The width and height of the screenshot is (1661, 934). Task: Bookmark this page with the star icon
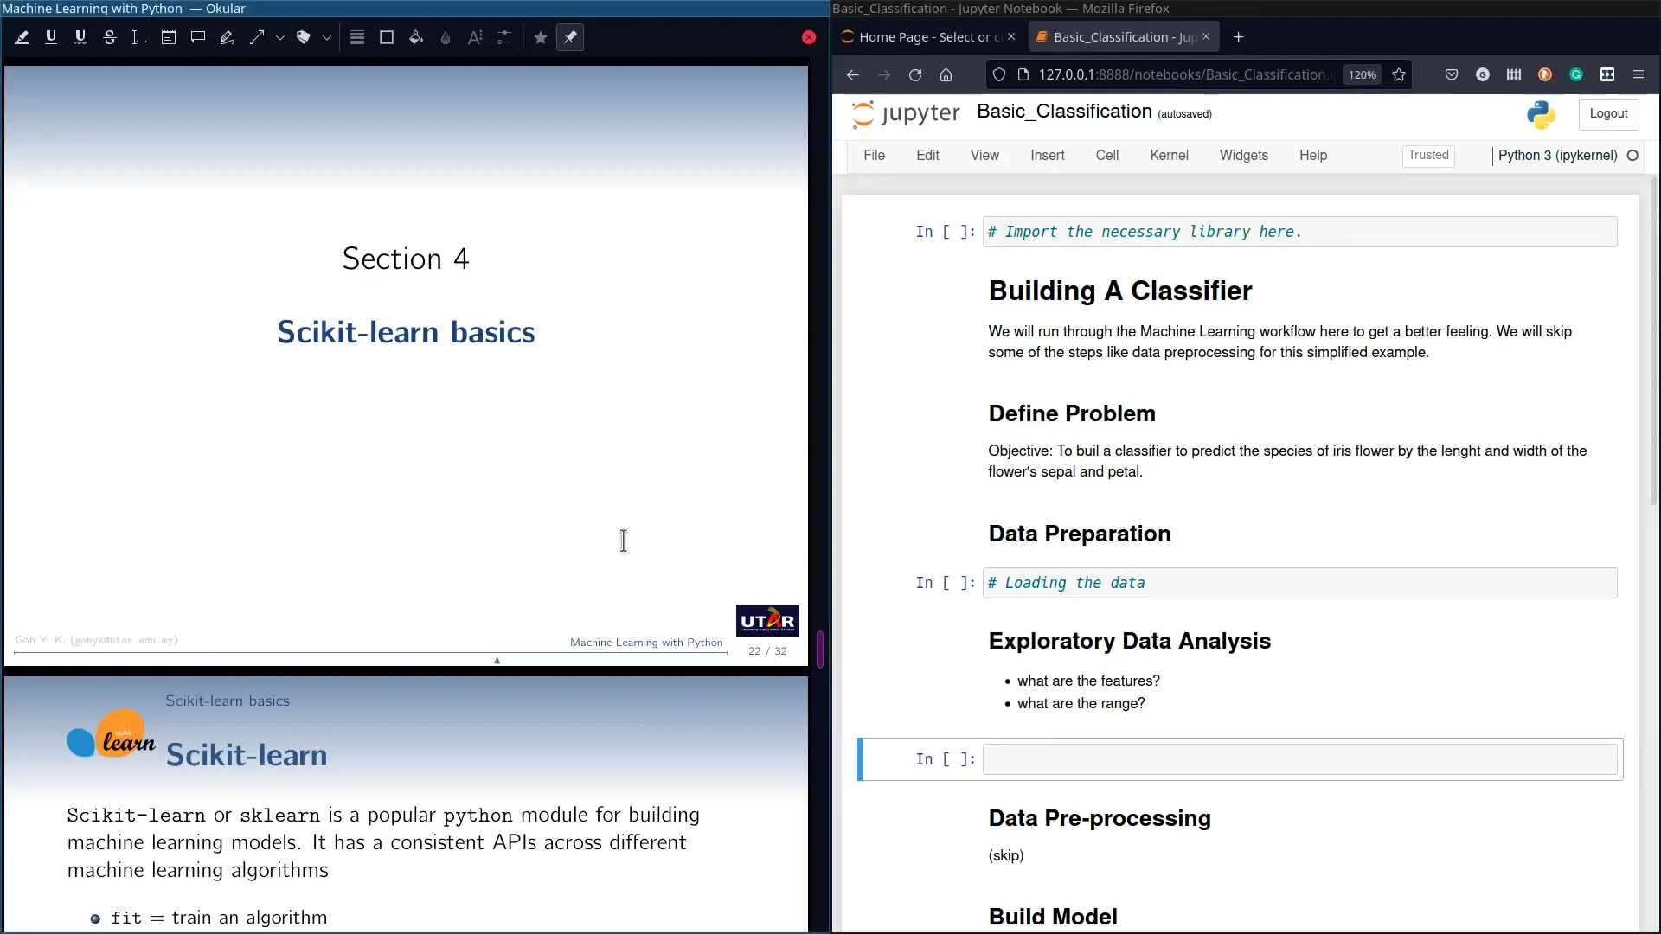click(x=1399, y=75)
